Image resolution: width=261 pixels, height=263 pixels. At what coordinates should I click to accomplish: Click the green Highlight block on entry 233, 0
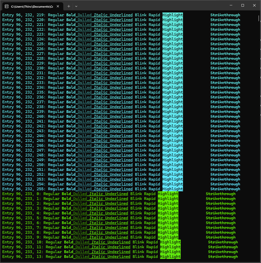coord(168,194)
